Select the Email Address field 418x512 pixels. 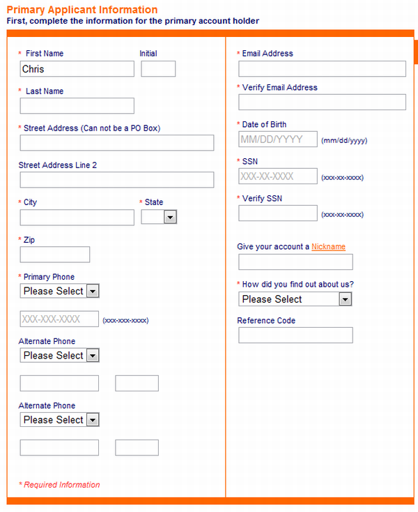[322, 69]
